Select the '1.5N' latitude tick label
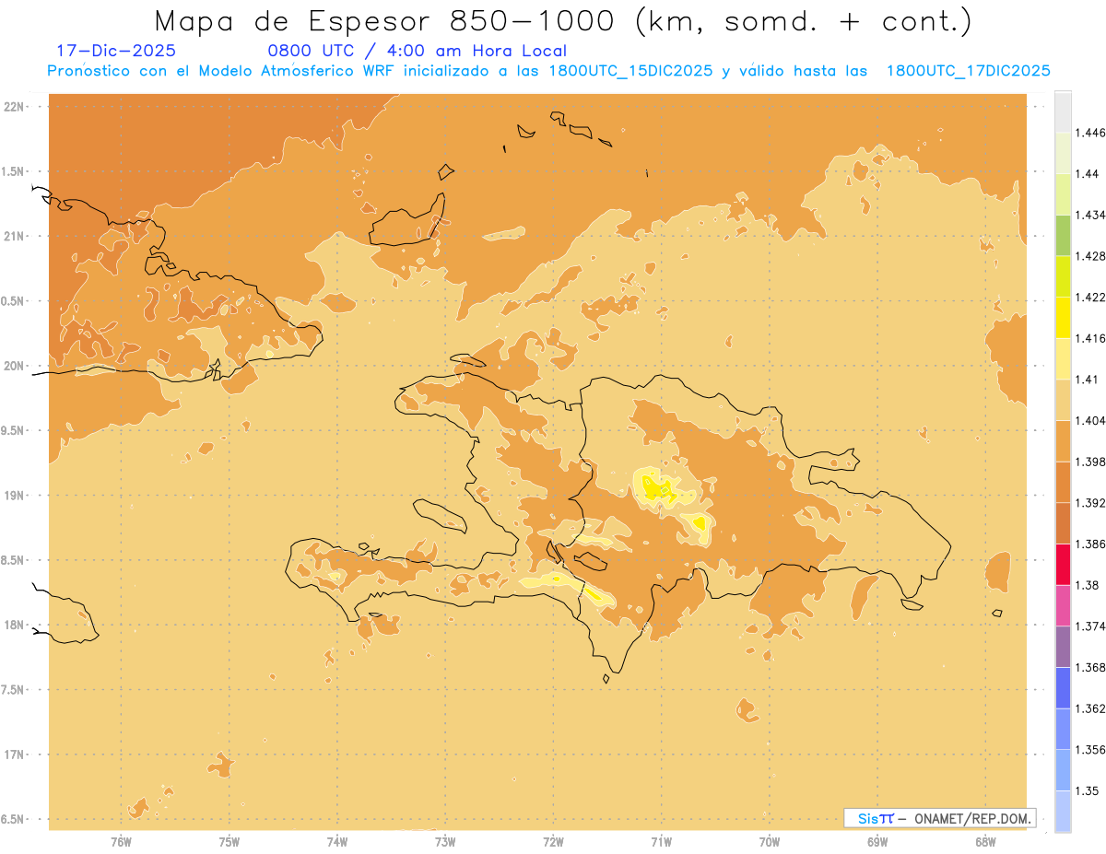1106x854 pixels. (x=14, y=171)
